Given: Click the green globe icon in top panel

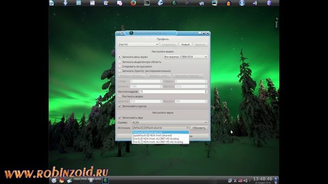Looking at the screenshot, I should (x=174, y=3).
